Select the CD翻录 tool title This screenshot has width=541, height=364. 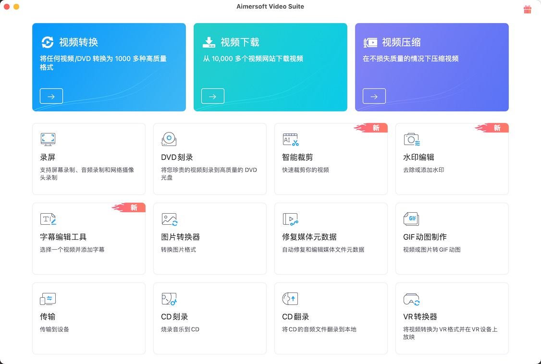tap(295, 316)
